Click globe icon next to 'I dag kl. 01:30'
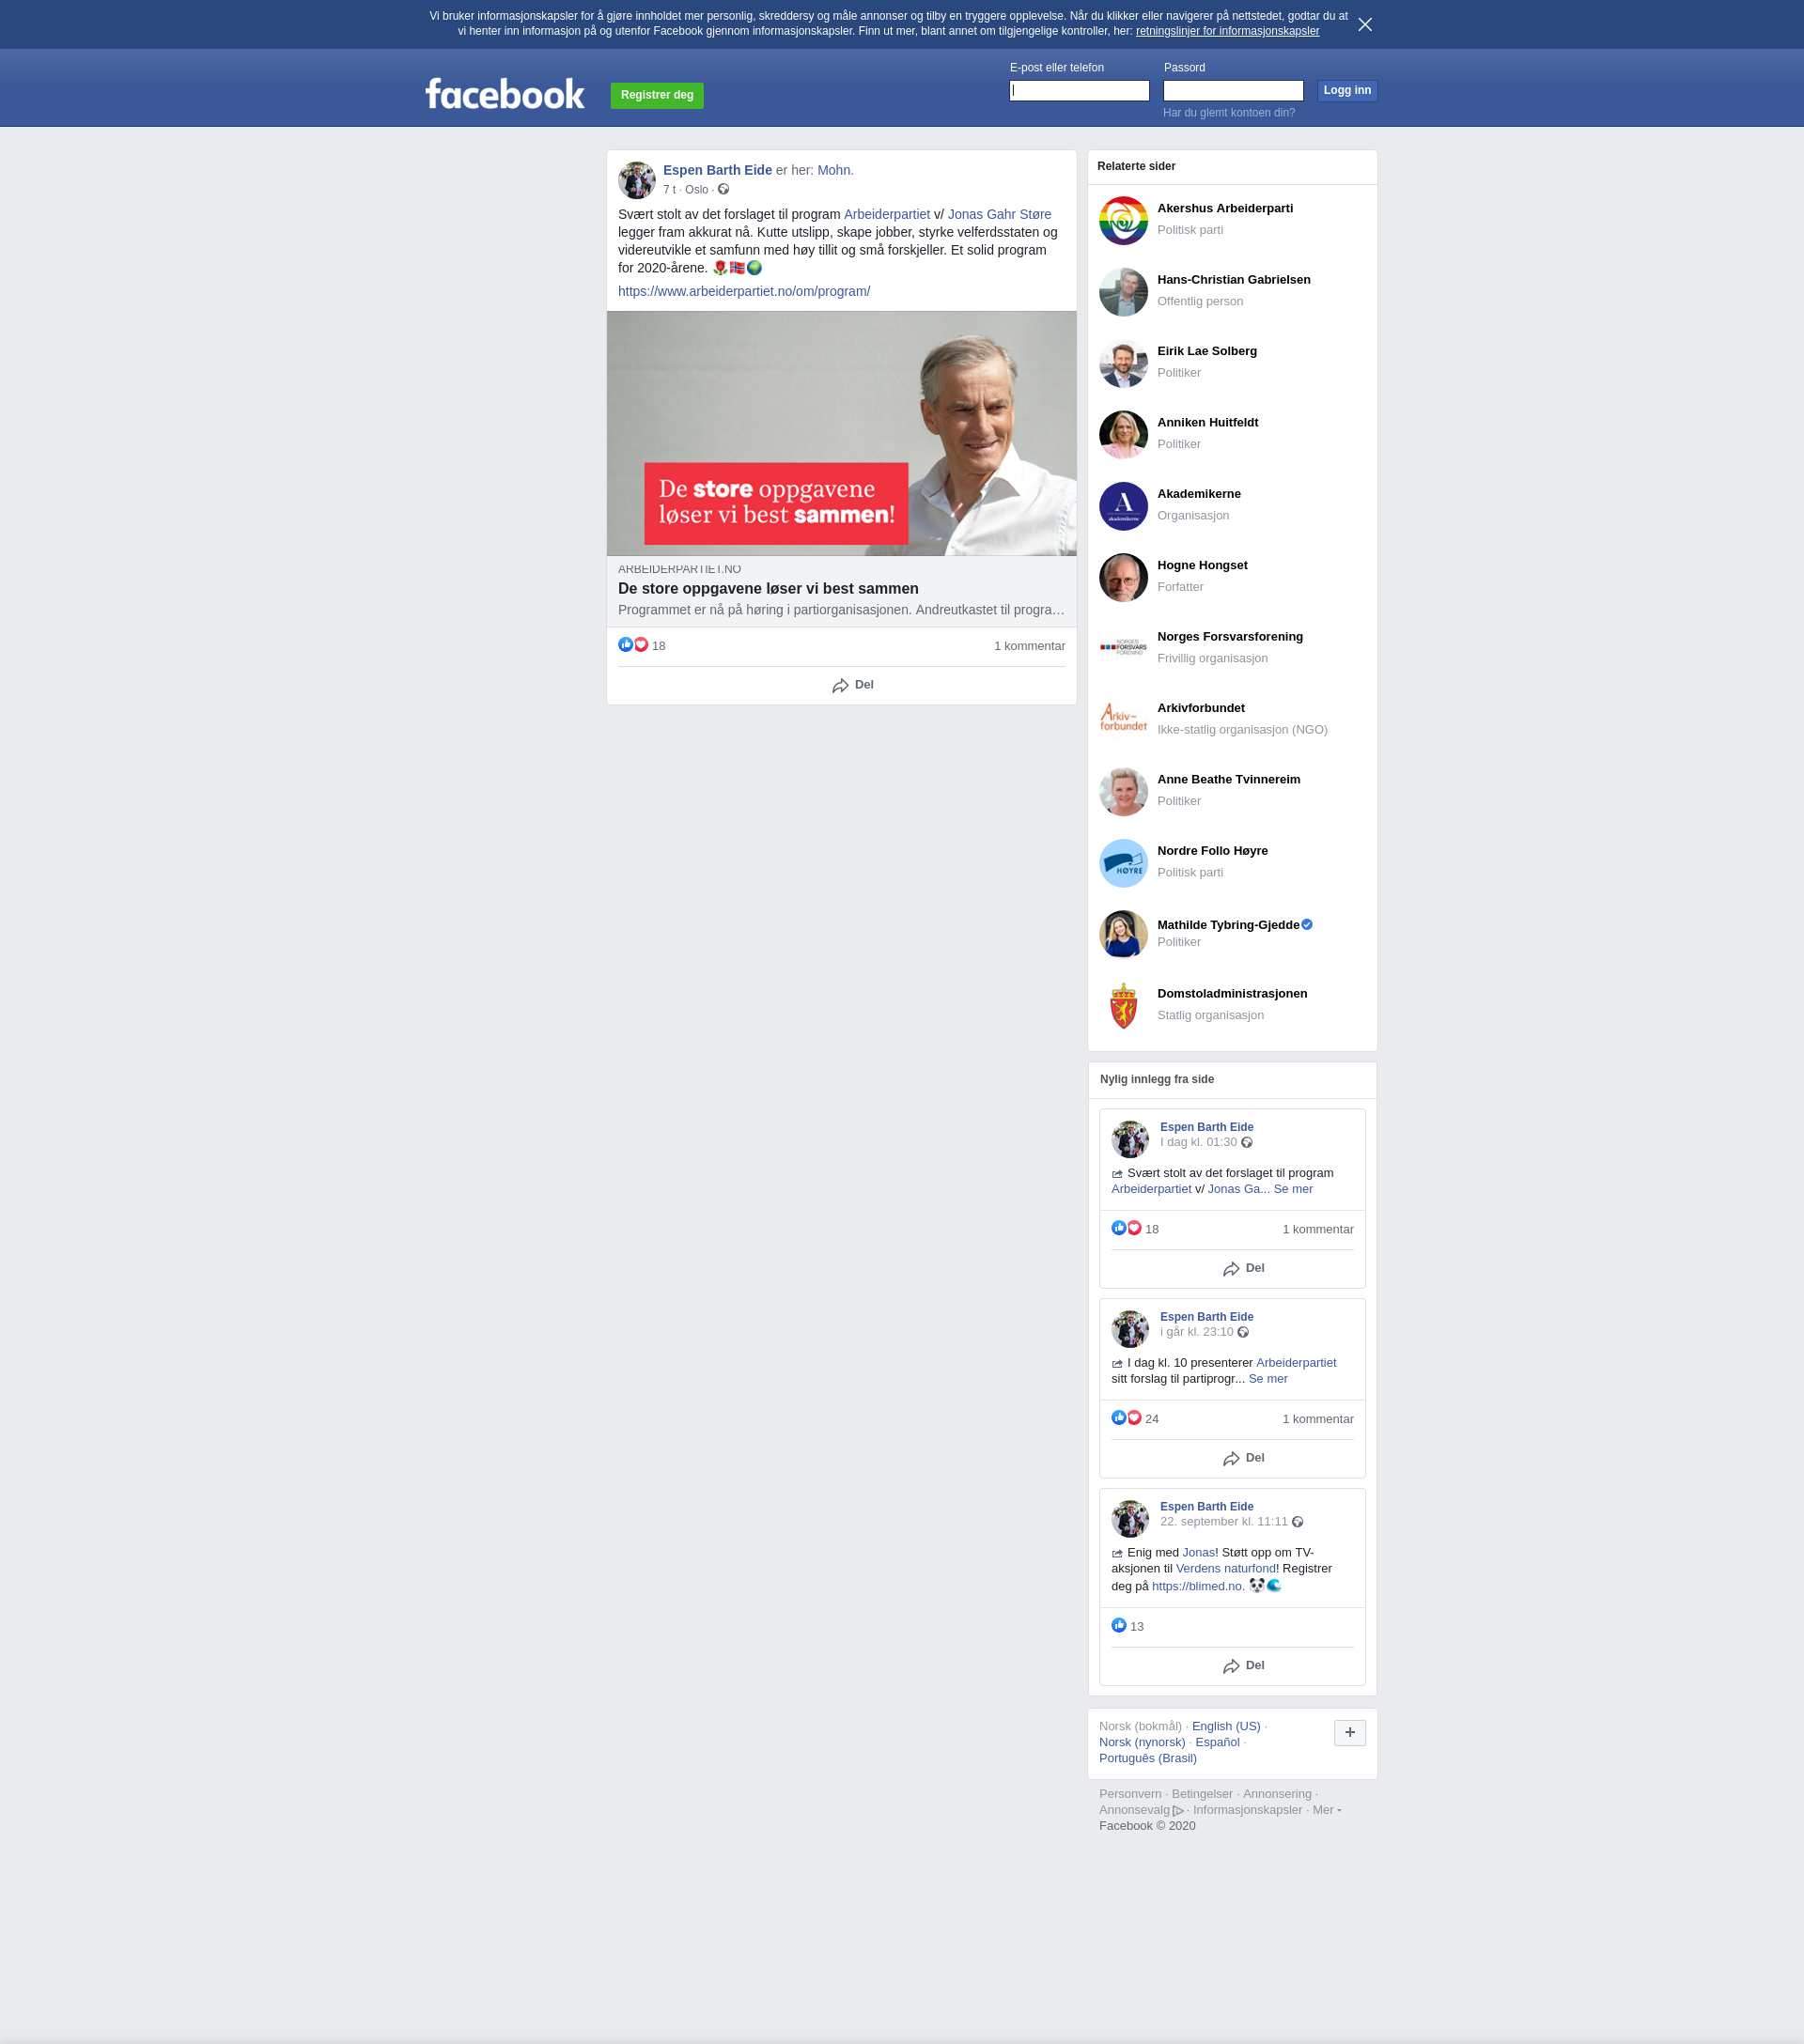 [1246, 1142]
